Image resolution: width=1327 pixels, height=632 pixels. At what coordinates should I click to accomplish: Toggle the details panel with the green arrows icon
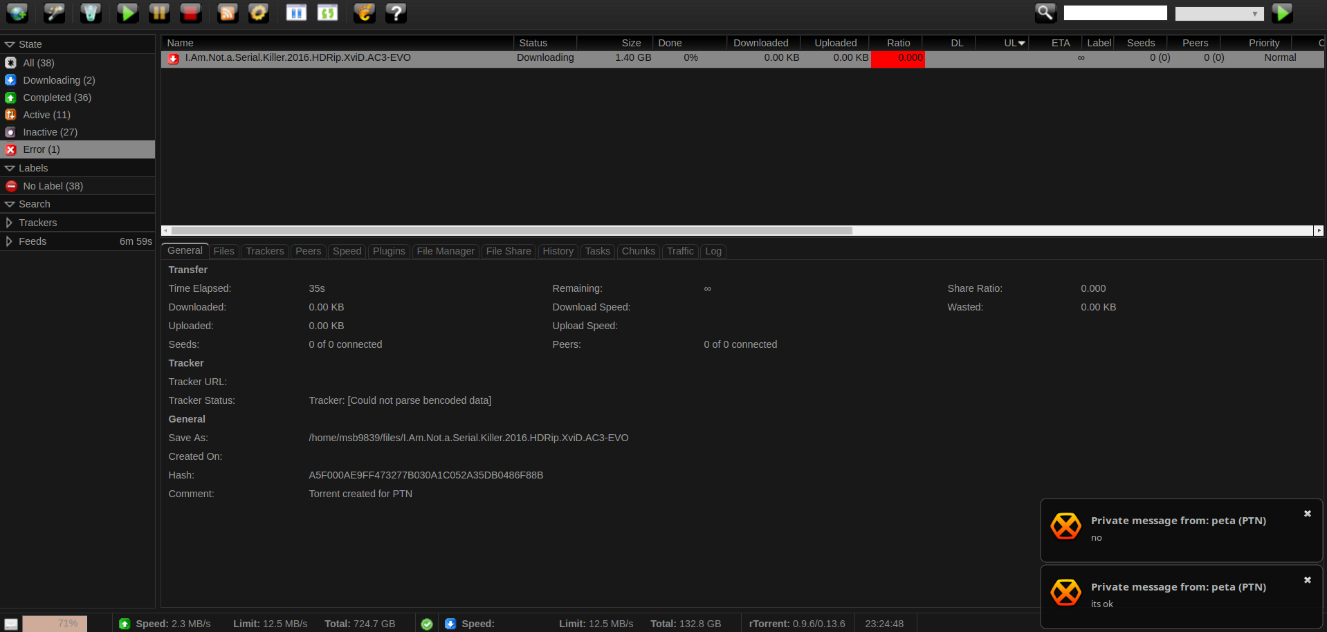pos(328,12)
